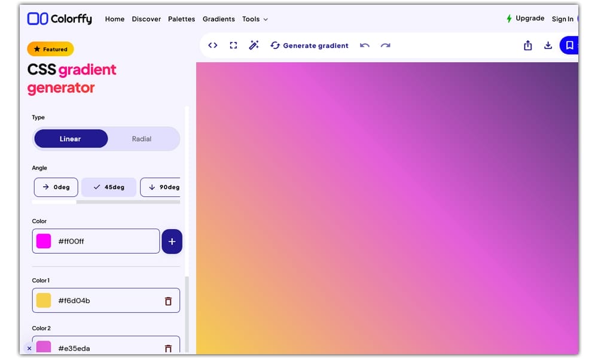The height and width of the screenshot is (359, 598).
Task: Click the share gradient icon
Action: click(527, 45)
